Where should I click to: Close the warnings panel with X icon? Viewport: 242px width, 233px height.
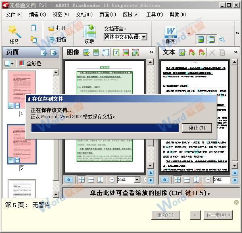coord(236,202)
